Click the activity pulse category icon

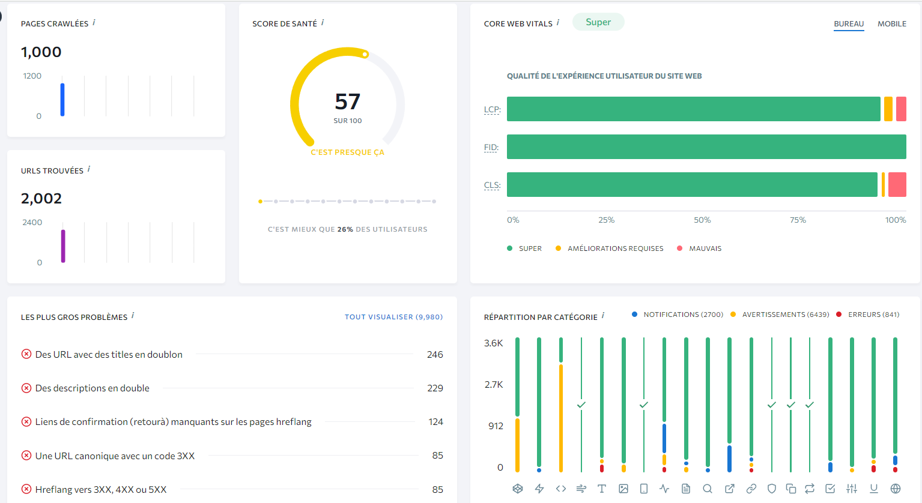click(664, 489)
